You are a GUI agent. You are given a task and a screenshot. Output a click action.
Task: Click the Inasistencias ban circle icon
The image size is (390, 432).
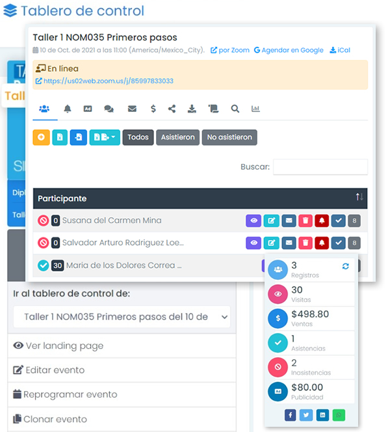278,367
